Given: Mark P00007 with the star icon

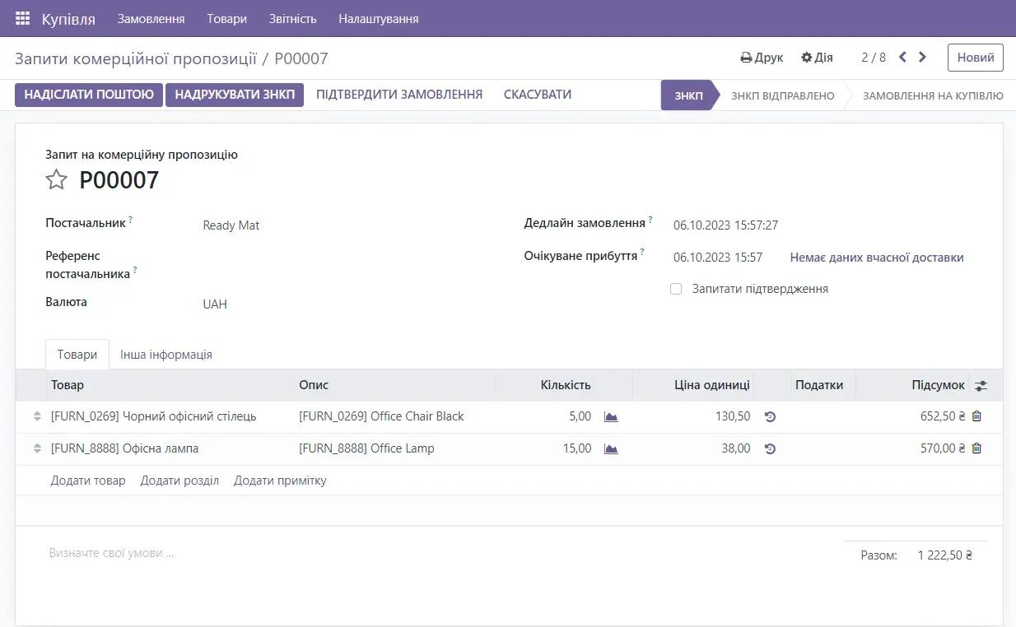Looking at the screenshot, I should (x=56, y=179).
